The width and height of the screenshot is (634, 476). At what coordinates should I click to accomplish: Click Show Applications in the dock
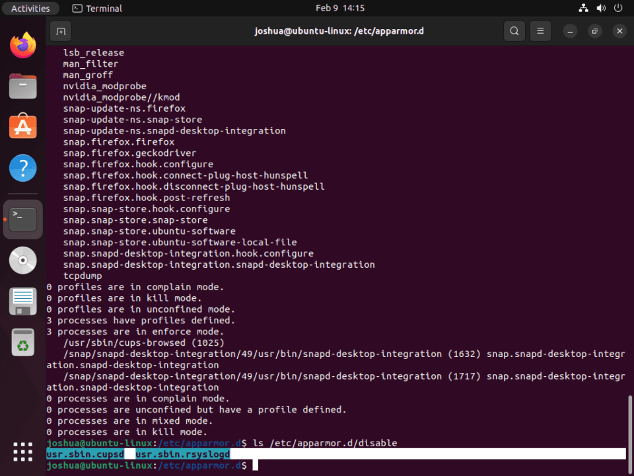(x=22, y=452)
